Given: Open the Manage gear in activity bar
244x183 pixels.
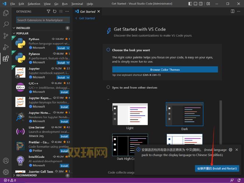Looking at the screenshot, I should click(6, 172).
